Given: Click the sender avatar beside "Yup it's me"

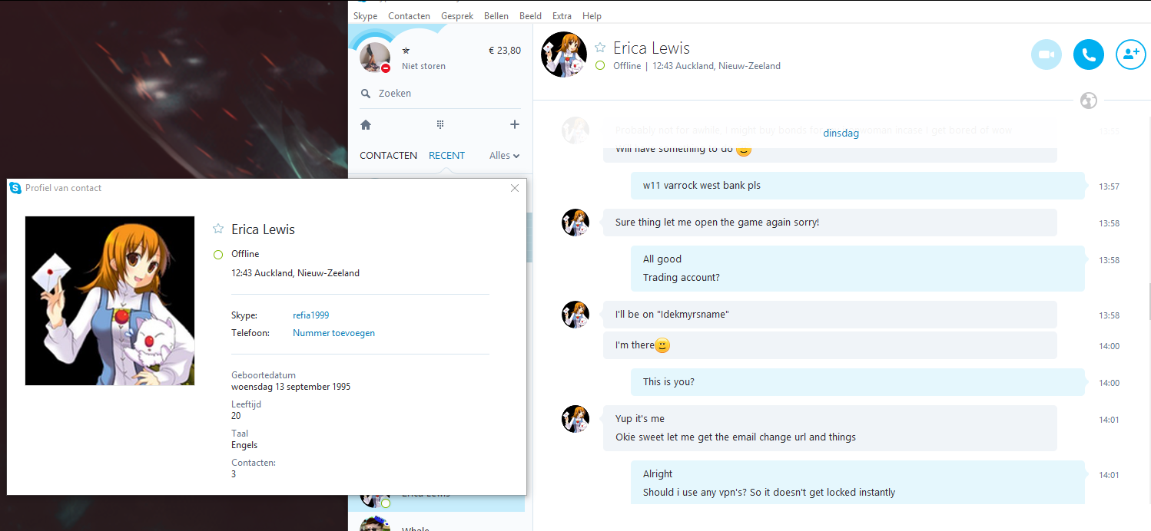Looking at the screenshot, I should 575,419.
